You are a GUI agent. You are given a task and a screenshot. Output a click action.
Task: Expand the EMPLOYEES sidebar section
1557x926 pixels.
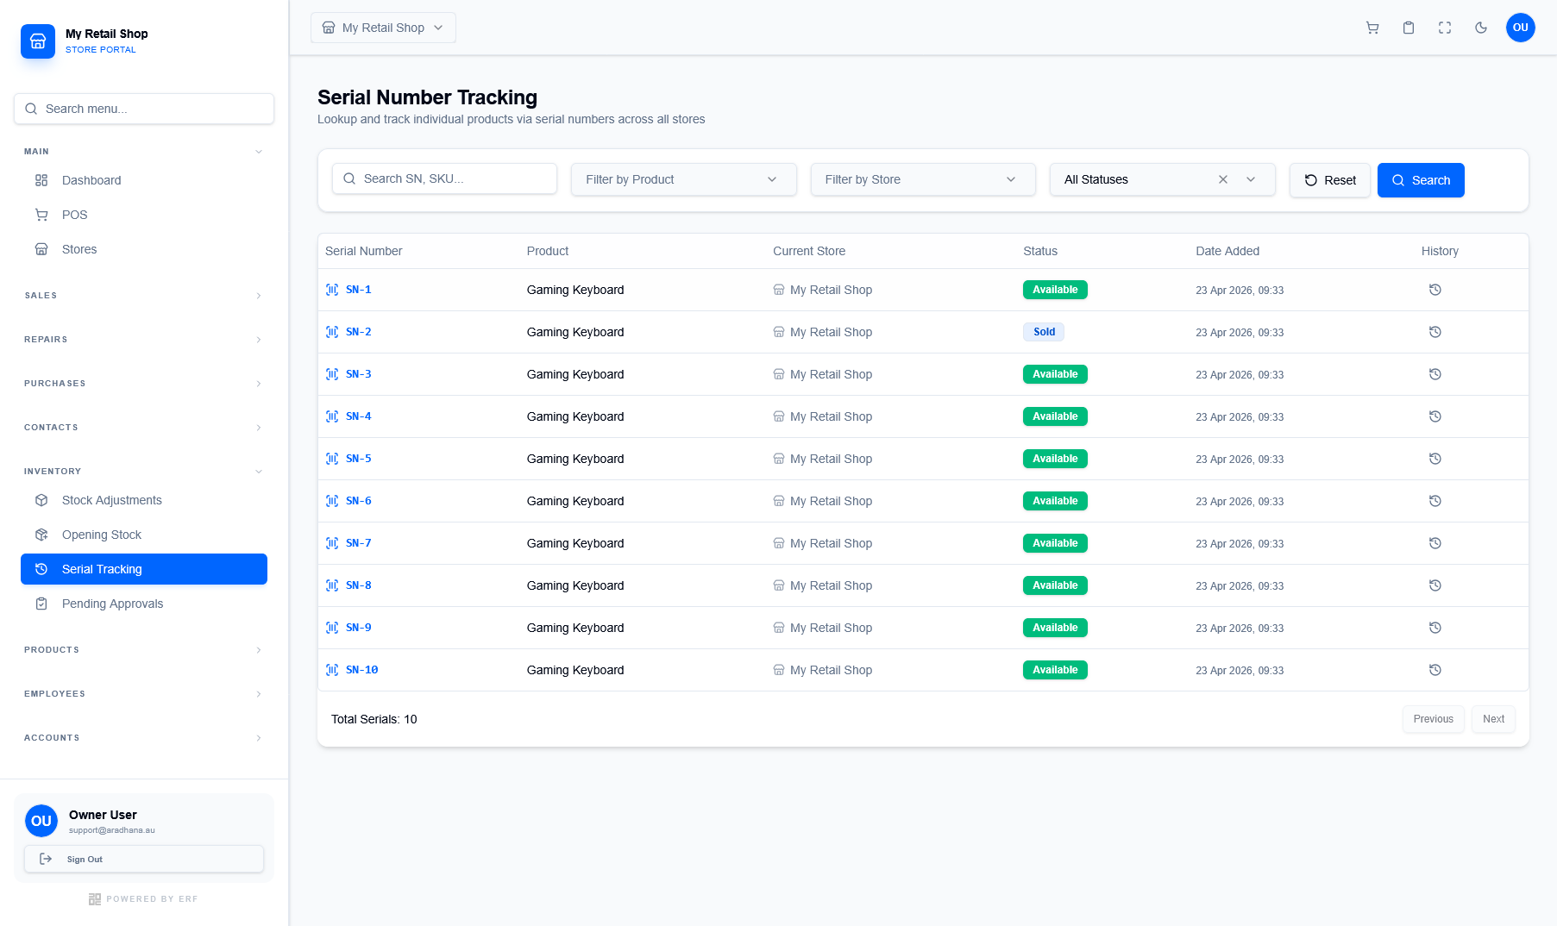click(143, 694)
